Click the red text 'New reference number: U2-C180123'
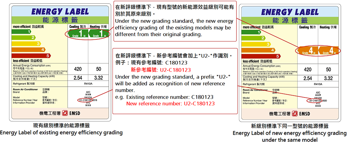This screenshot has width=350, height=145. pos(170,104)
